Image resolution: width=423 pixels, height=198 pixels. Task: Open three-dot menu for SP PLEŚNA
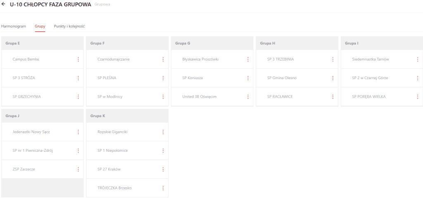163,78
